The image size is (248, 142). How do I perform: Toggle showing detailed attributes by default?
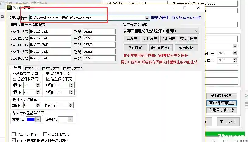tap(14, 140)
